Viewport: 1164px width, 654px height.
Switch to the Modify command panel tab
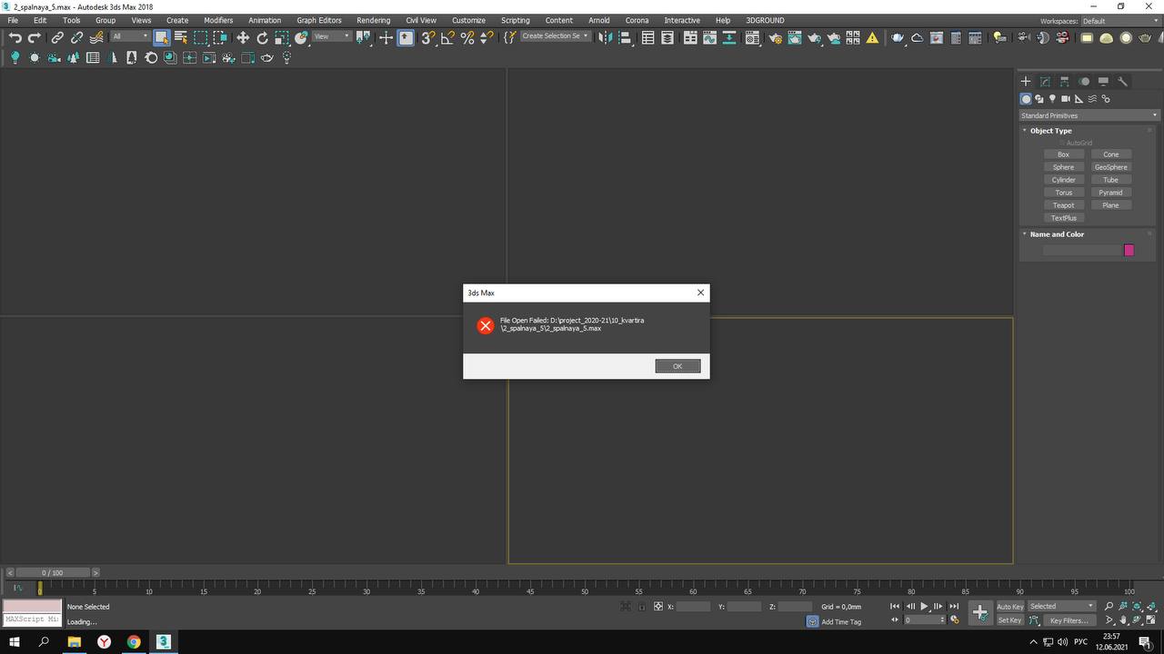tap(1045, 81)
